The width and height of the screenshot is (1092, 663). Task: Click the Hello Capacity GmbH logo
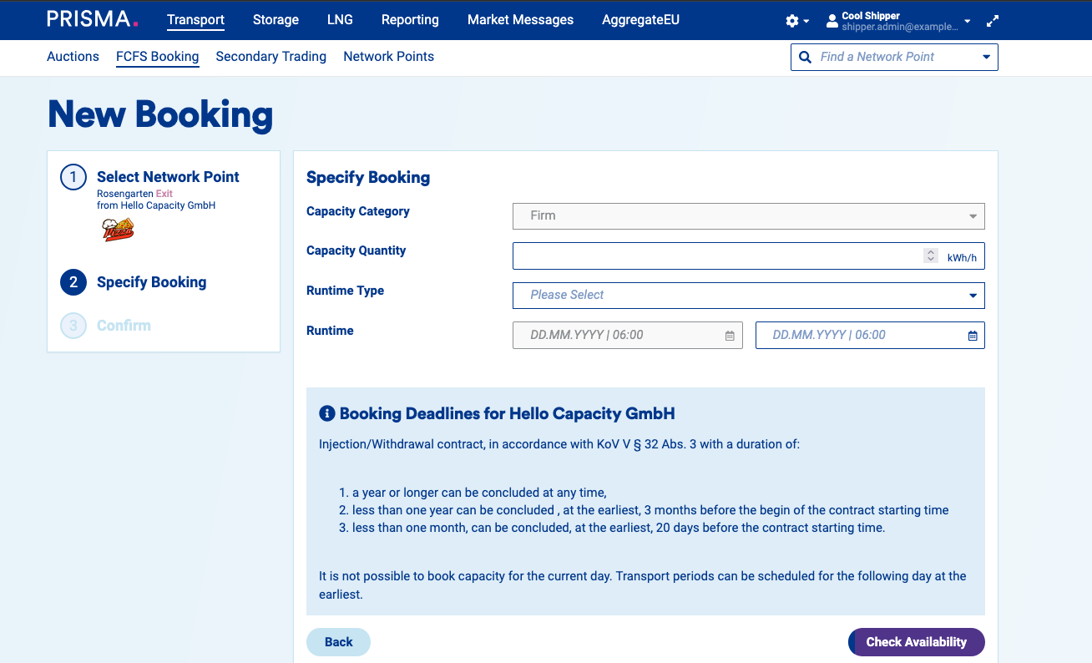[x=118, y=230]
